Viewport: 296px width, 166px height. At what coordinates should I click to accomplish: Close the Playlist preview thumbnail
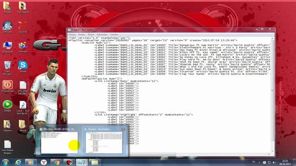123,129
